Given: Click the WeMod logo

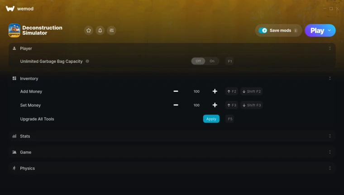Looking at the screenshot, I should click(x=10, y=9).
